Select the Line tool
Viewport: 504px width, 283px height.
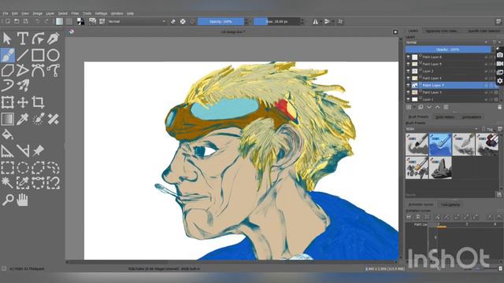pos(23,55)
